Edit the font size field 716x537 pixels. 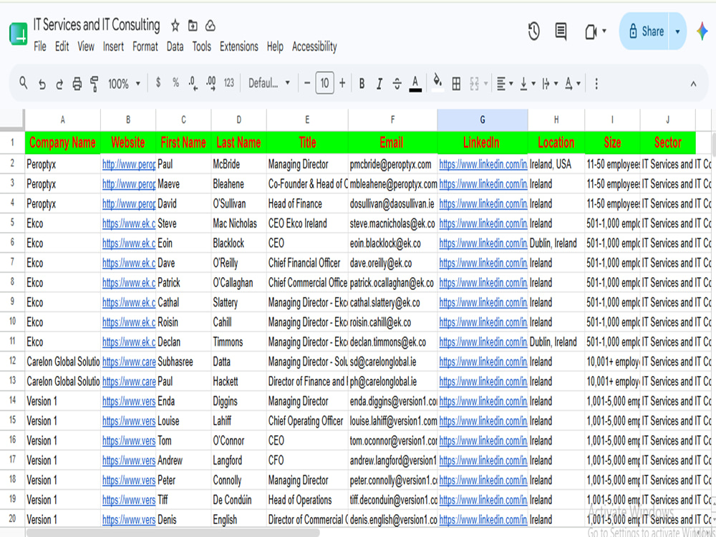click(x=324, y=83)
